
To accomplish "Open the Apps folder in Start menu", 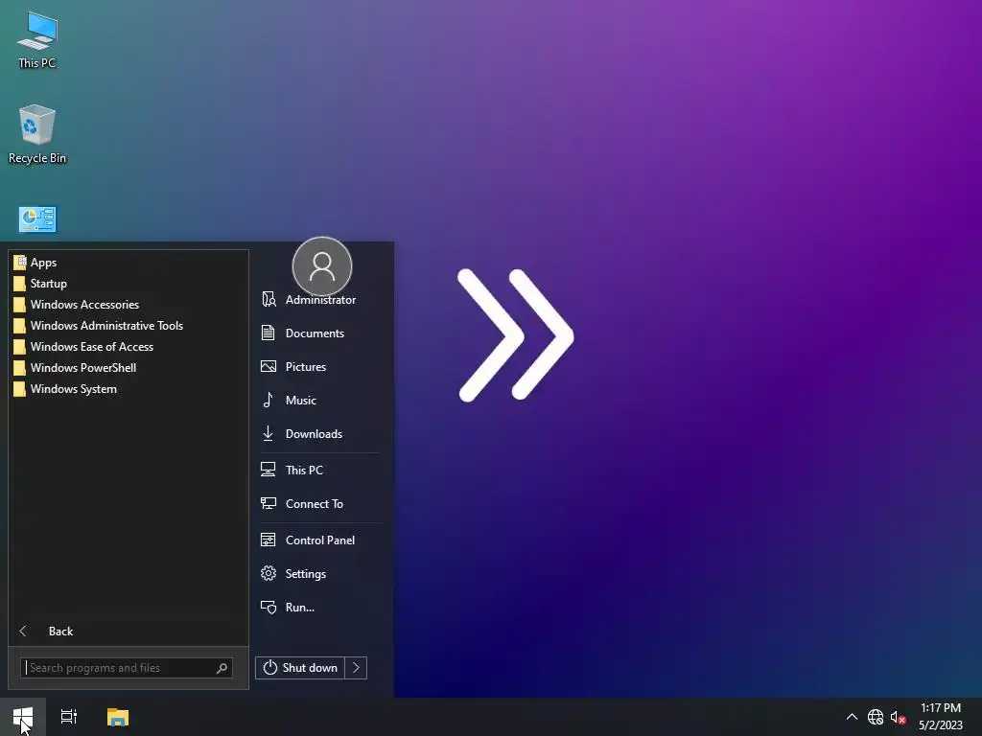I will tap(129, 263).
